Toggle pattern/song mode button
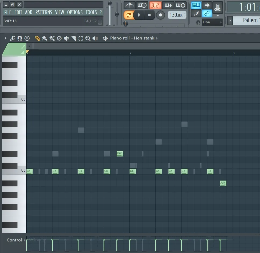260x253 pixels. 129,15
